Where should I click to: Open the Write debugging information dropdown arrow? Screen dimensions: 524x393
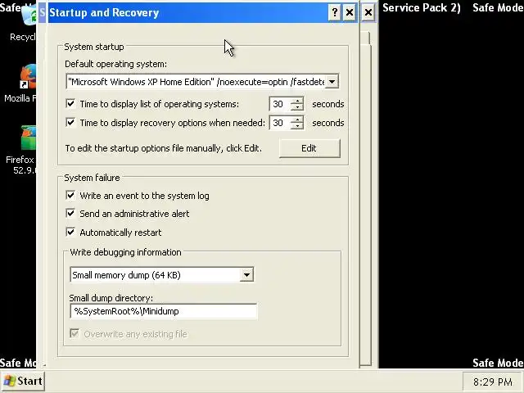pos(246,275)
